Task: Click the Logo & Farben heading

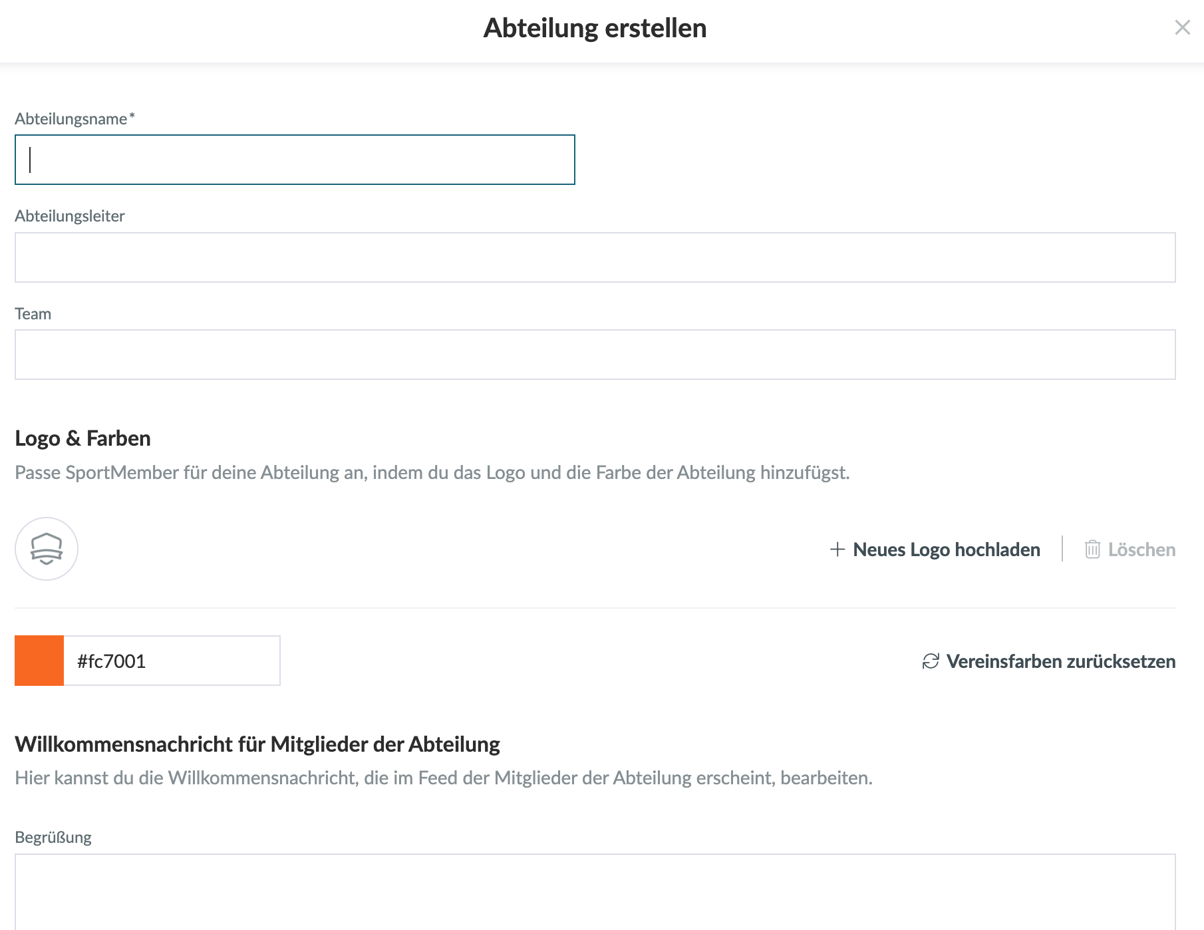Action: pyautogui.click(x=82, y=438)
